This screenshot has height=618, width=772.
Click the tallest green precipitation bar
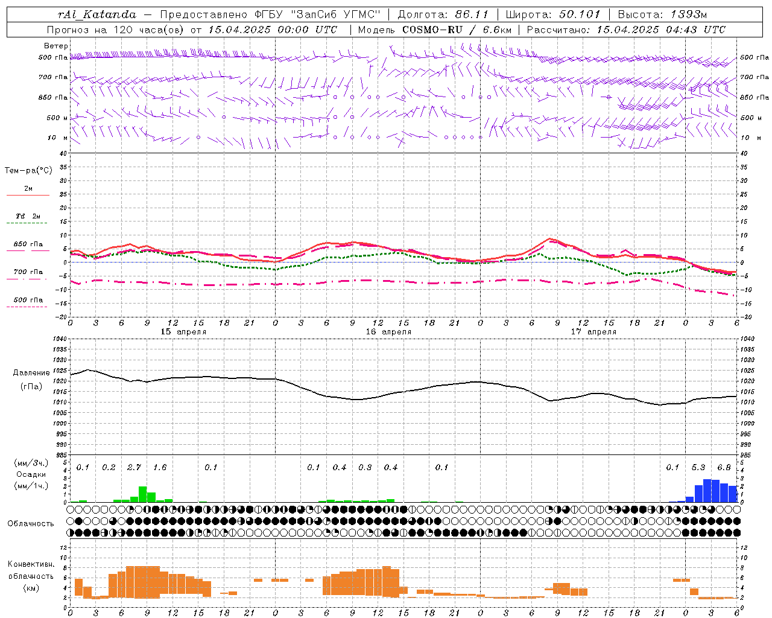point(143,494)
